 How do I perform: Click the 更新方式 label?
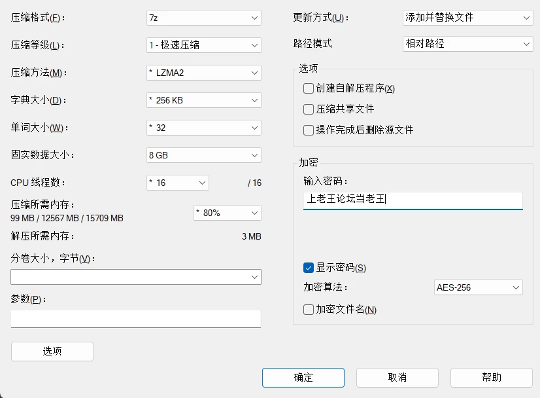(321, 18)
